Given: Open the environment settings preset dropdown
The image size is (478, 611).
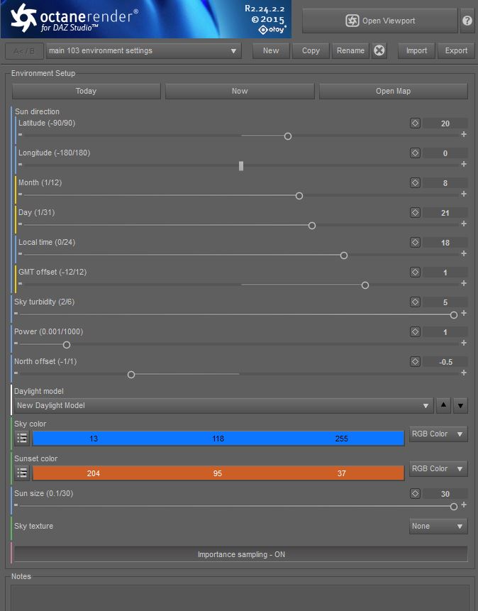Looking at the screenshot, I should 144,51.
